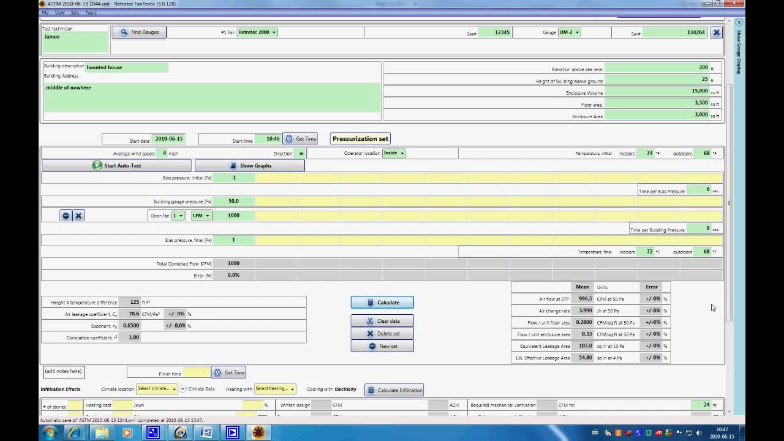The width and height of the screenshot is (784, 441).
Task: Expand Climate Data with the round chevron
Action: pos(183,389)
